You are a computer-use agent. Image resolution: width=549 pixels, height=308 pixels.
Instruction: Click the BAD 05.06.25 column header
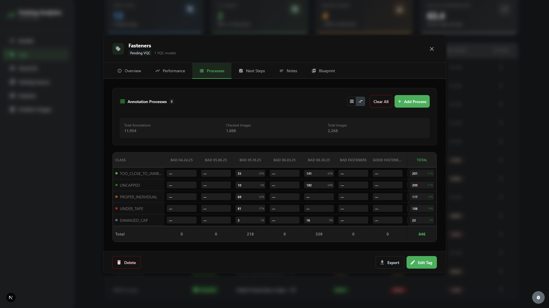[216, 160]
